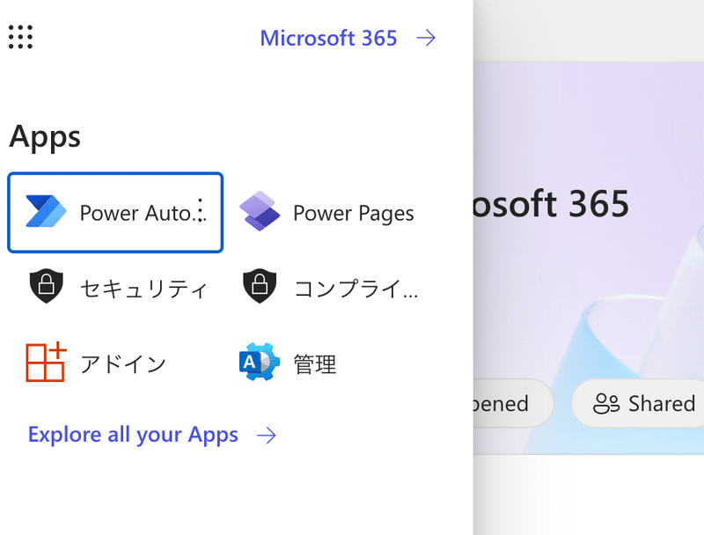Open Power Automate more options dots
Viewport: 704px width, 535px height.
(201, 210)
